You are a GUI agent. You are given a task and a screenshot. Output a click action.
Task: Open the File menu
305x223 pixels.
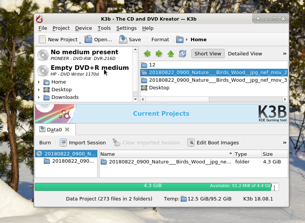[x=43, y=28]
